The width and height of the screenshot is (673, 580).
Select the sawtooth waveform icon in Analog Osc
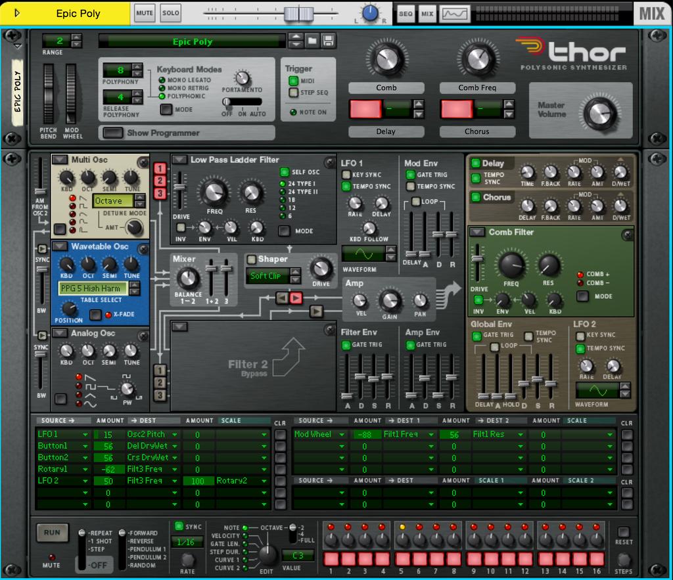coord(89,378)
